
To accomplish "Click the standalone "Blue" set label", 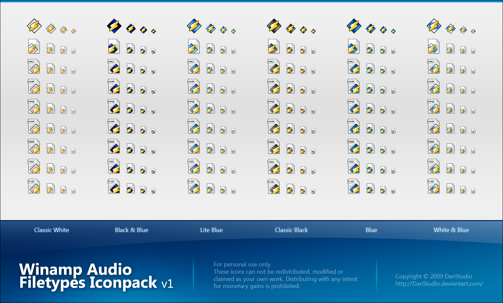I will [371, 230].
